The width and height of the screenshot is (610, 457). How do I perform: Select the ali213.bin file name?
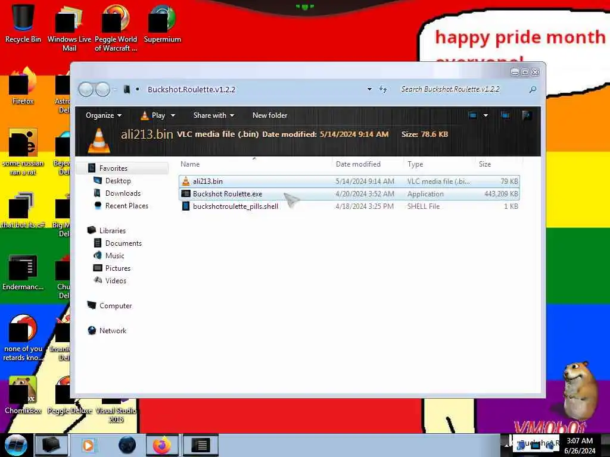click(208, 181)
